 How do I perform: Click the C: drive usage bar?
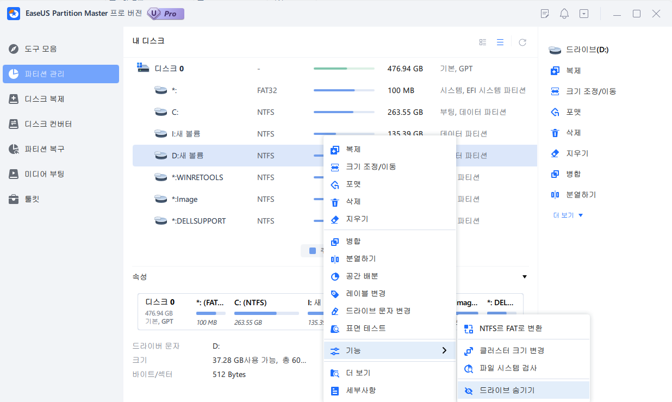click(344, 112)
